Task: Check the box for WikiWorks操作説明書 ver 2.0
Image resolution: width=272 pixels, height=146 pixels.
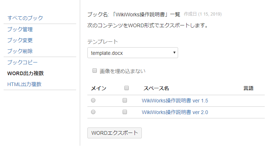Action: click(125, 112)
